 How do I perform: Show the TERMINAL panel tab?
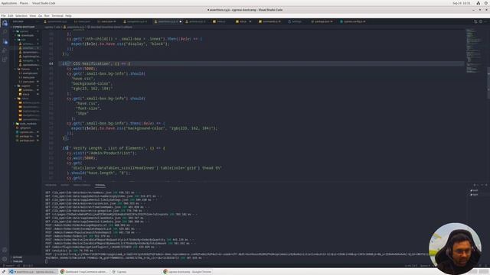pyautogui.click(x=100, y=185)
